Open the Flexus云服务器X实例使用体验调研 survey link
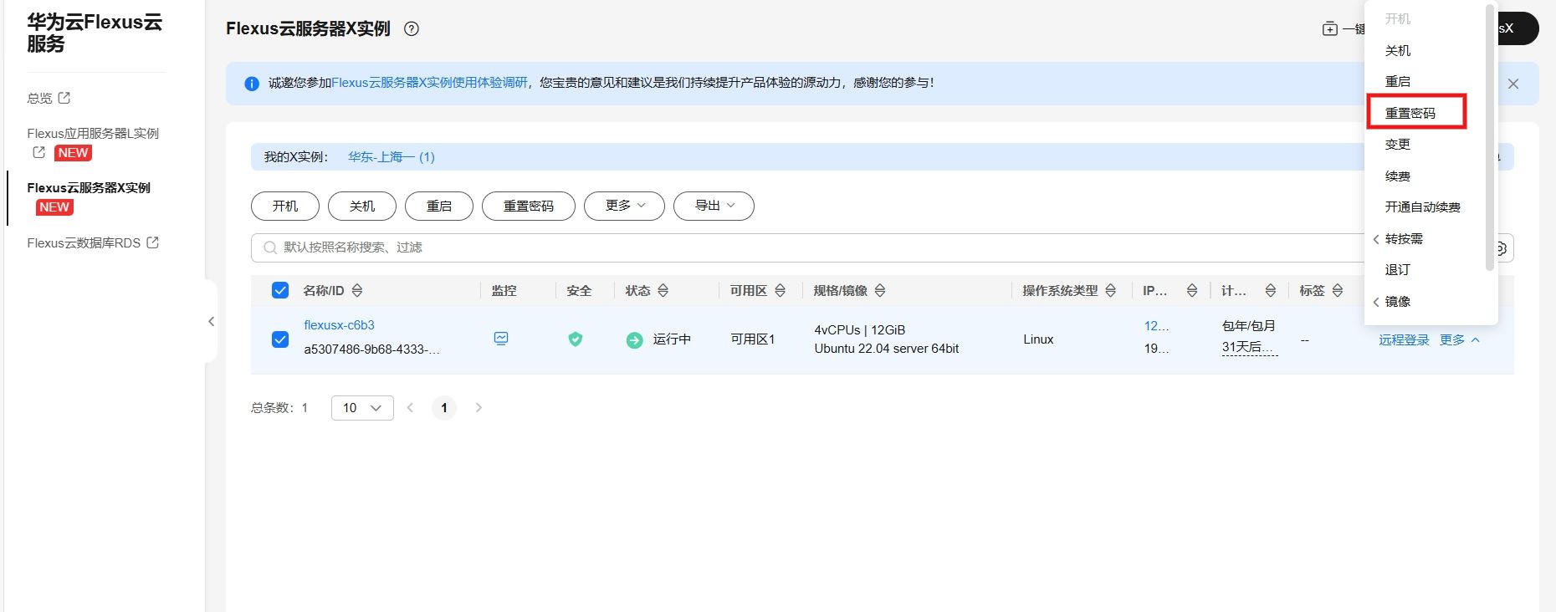 430,83
